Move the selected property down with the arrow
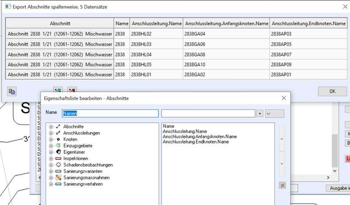 [282, 164]
